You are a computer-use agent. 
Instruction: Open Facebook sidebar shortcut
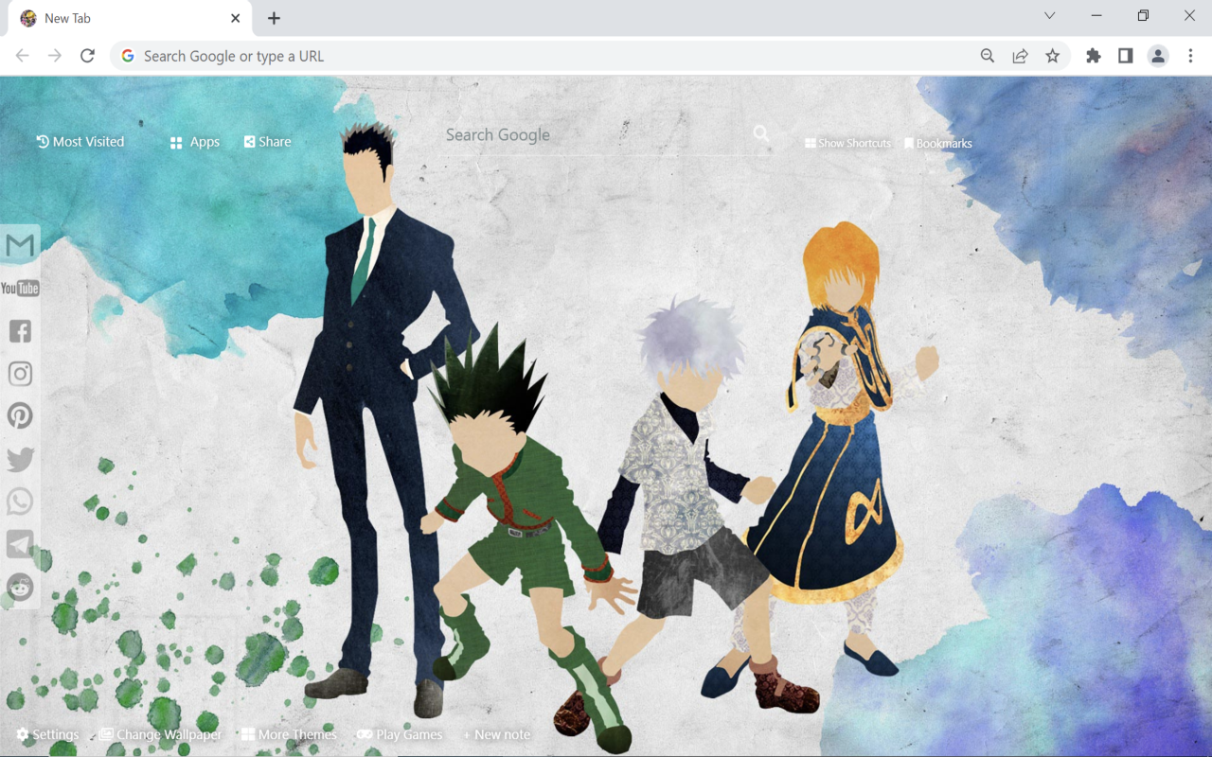[x=20, y=330]
